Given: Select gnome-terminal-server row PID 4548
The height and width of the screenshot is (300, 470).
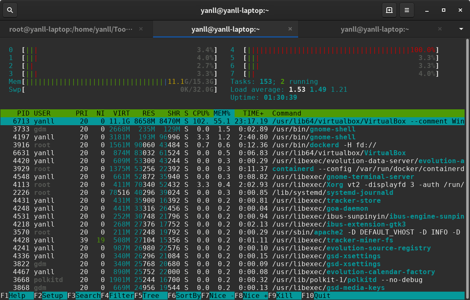Looking at the screenshot, I should point(232,177).
